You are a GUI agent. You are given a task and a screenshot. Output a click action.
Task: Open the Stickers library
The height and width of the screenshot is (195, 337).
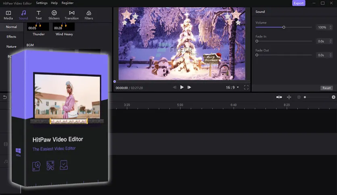point(54,15)
